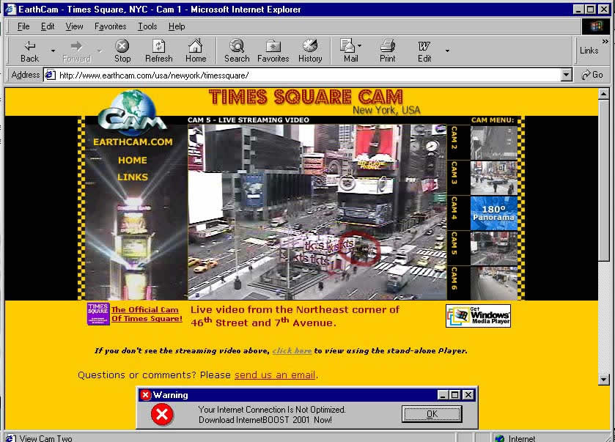
Task: Show browsing History panel
Action: [310, 51]
